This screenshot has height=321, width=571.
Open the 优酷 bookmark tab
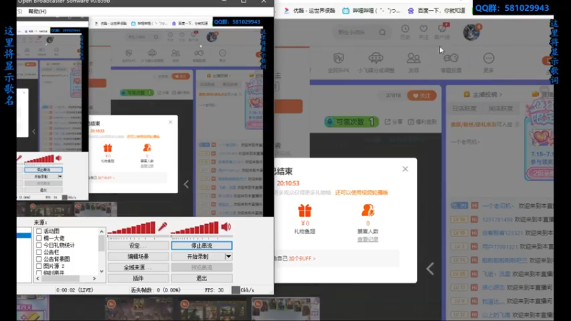[x=310, y=11]
